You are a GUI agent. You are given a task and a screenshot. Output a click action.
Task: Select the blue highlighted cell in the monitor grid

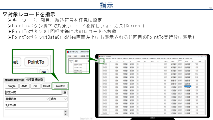[188, 86]
